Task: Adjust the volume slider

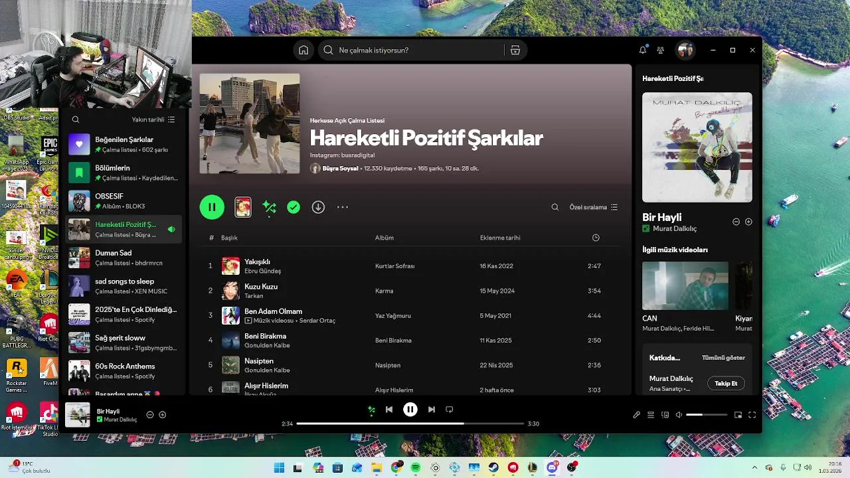Action: [707, 415]
